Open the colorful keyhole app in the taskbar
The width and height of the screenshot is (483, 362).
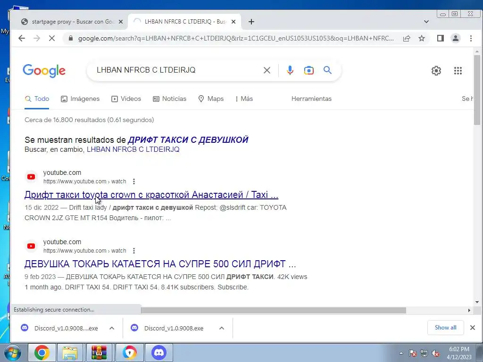129,353
